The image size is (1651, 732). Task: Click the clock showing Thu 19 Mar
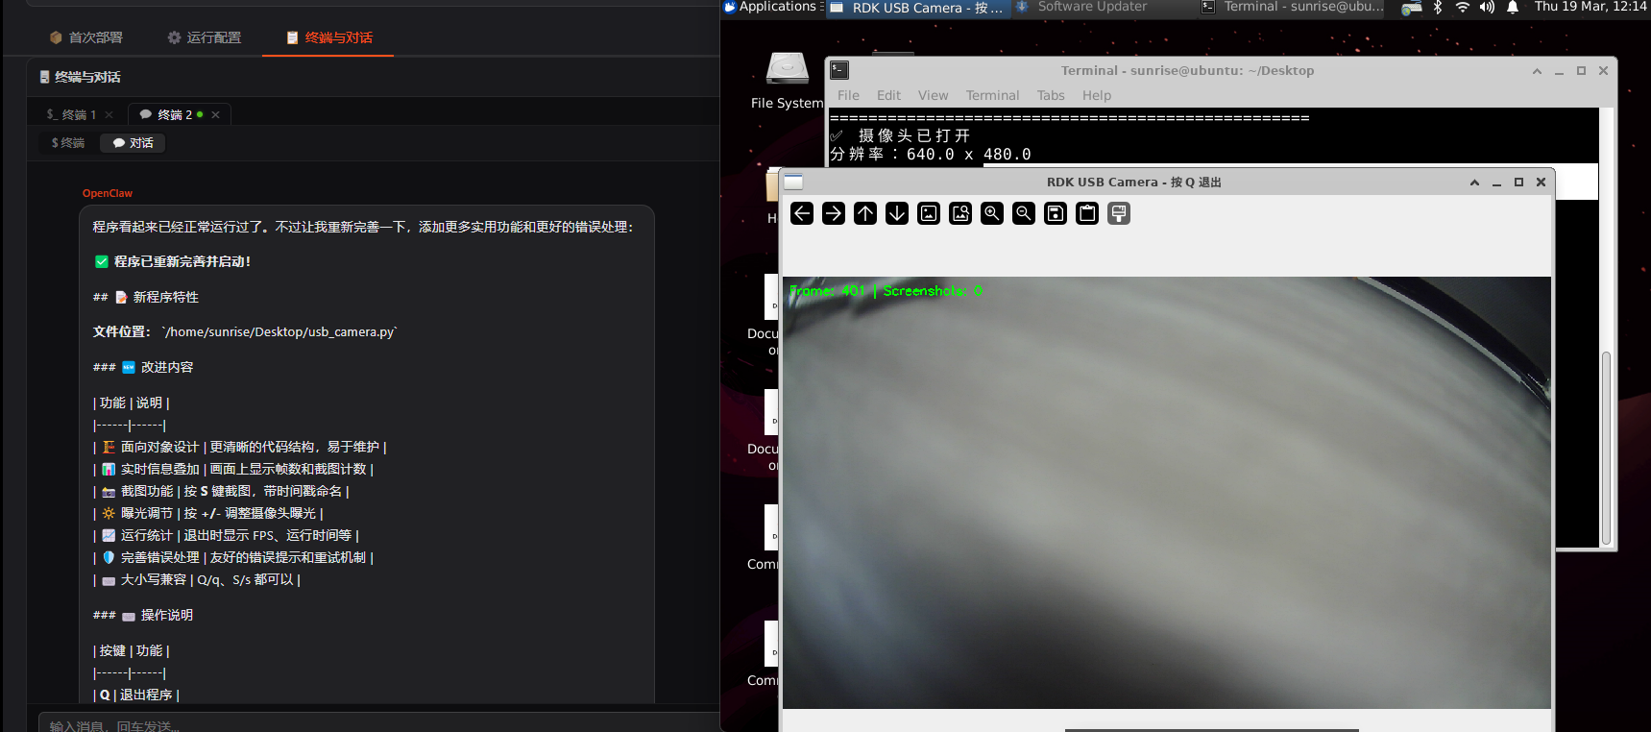pos(1590,7)
